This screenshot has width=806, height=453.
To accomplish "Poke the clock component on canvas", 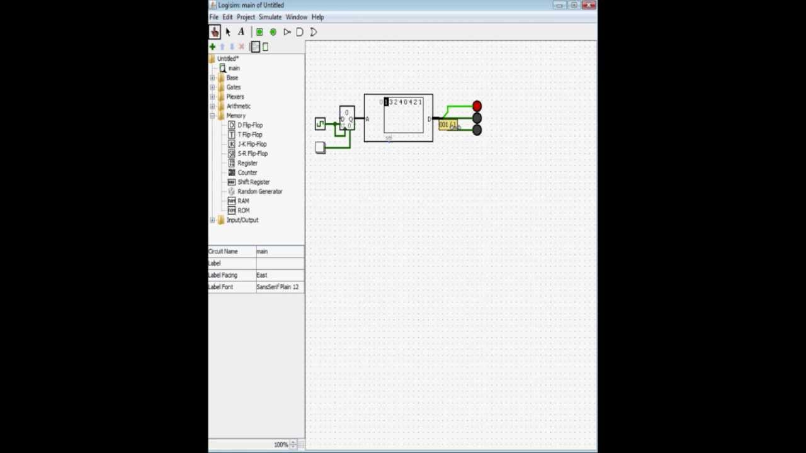I will [x=320, y=124].
